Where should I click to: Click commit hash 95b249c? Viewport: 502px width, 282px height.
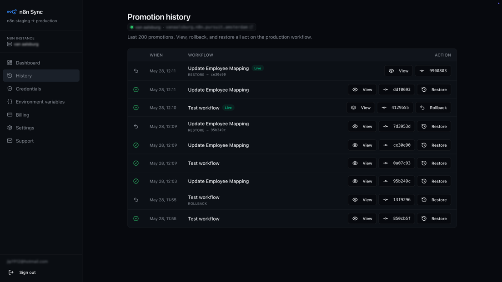397,181
